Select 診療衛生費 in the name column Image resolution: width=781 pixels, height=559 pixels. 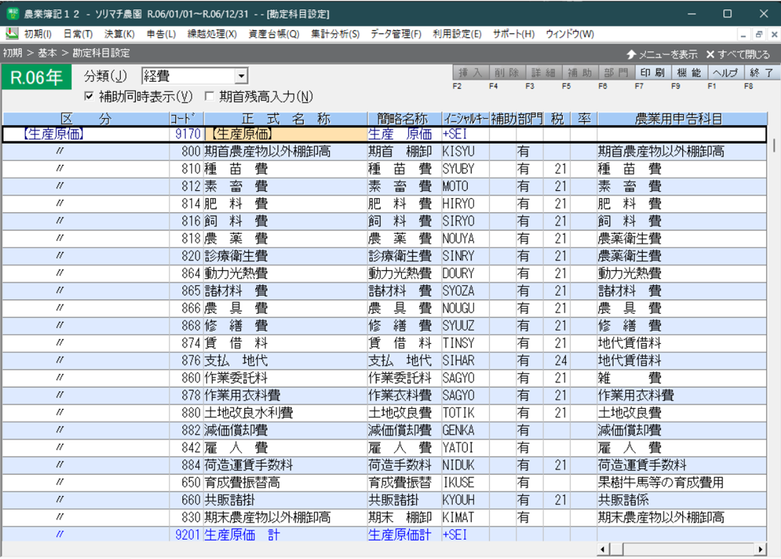click(x=285, y=256)
